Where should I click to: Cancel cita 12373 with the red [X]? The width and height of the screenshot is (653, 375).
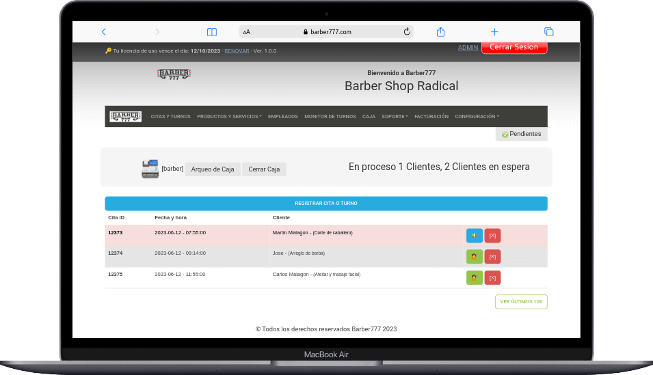pos(492,236)
